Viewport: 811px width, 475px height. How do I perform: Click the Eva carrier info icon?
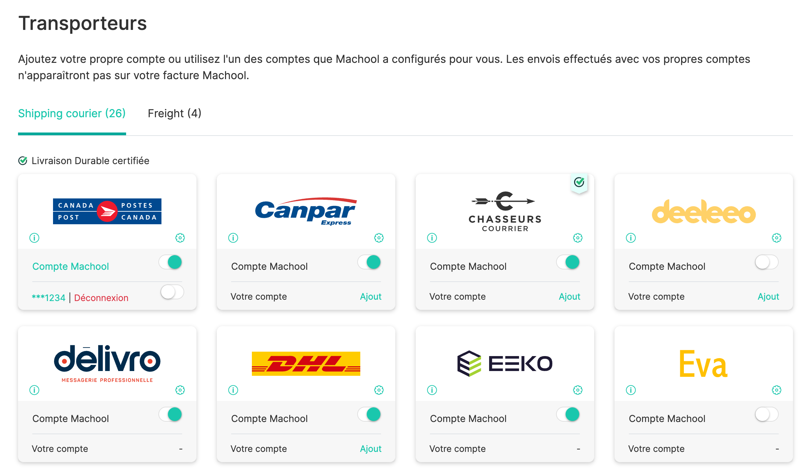631,390
